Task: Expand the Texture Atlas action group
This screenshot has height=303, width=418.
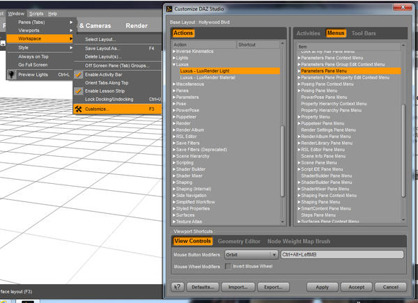Action: pyautogui.click(x=174, y=222)
